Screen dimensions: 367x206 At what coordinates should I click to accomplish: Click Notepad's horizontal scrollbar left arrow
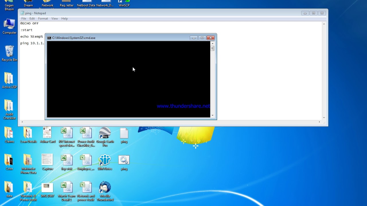pyautogui.click(x=22, y=122)
